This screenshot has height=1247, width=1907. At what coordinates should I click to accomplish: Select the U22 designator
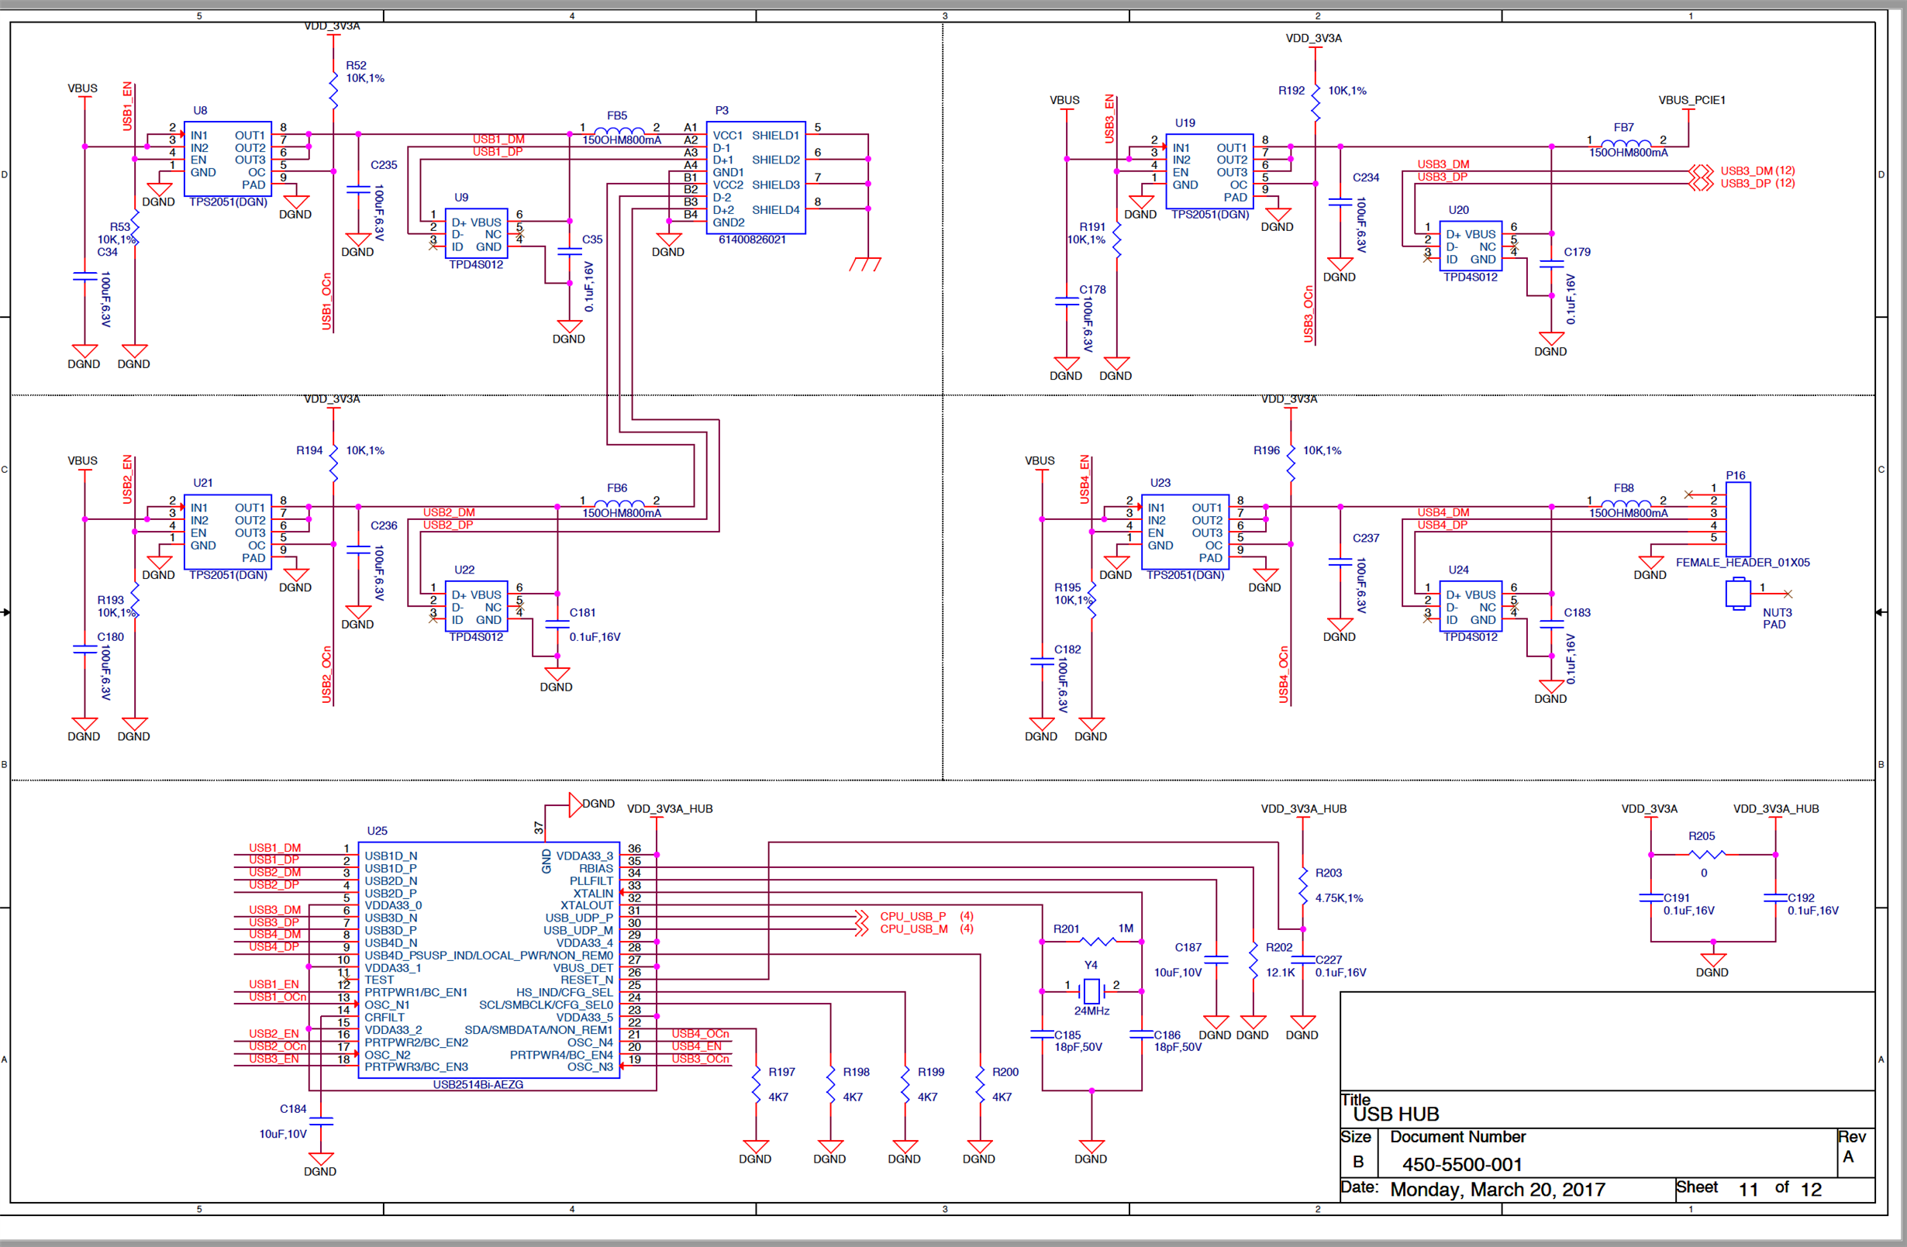click(464, 570)
